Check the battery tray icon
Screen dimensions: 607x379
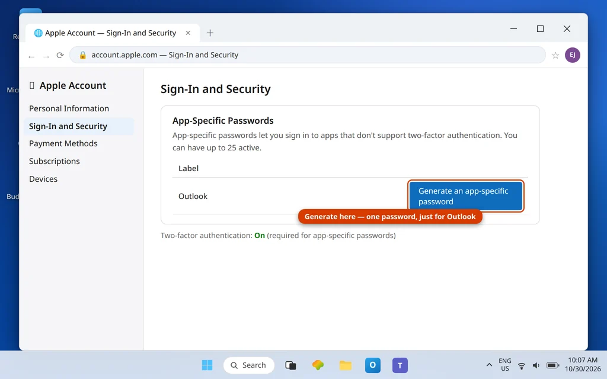[x=552, y=365]
